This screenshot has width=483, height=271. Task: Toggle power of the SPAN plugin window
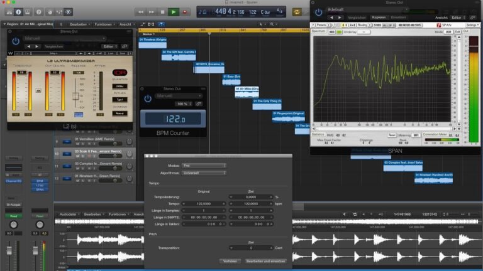click(x=318, y=13)
